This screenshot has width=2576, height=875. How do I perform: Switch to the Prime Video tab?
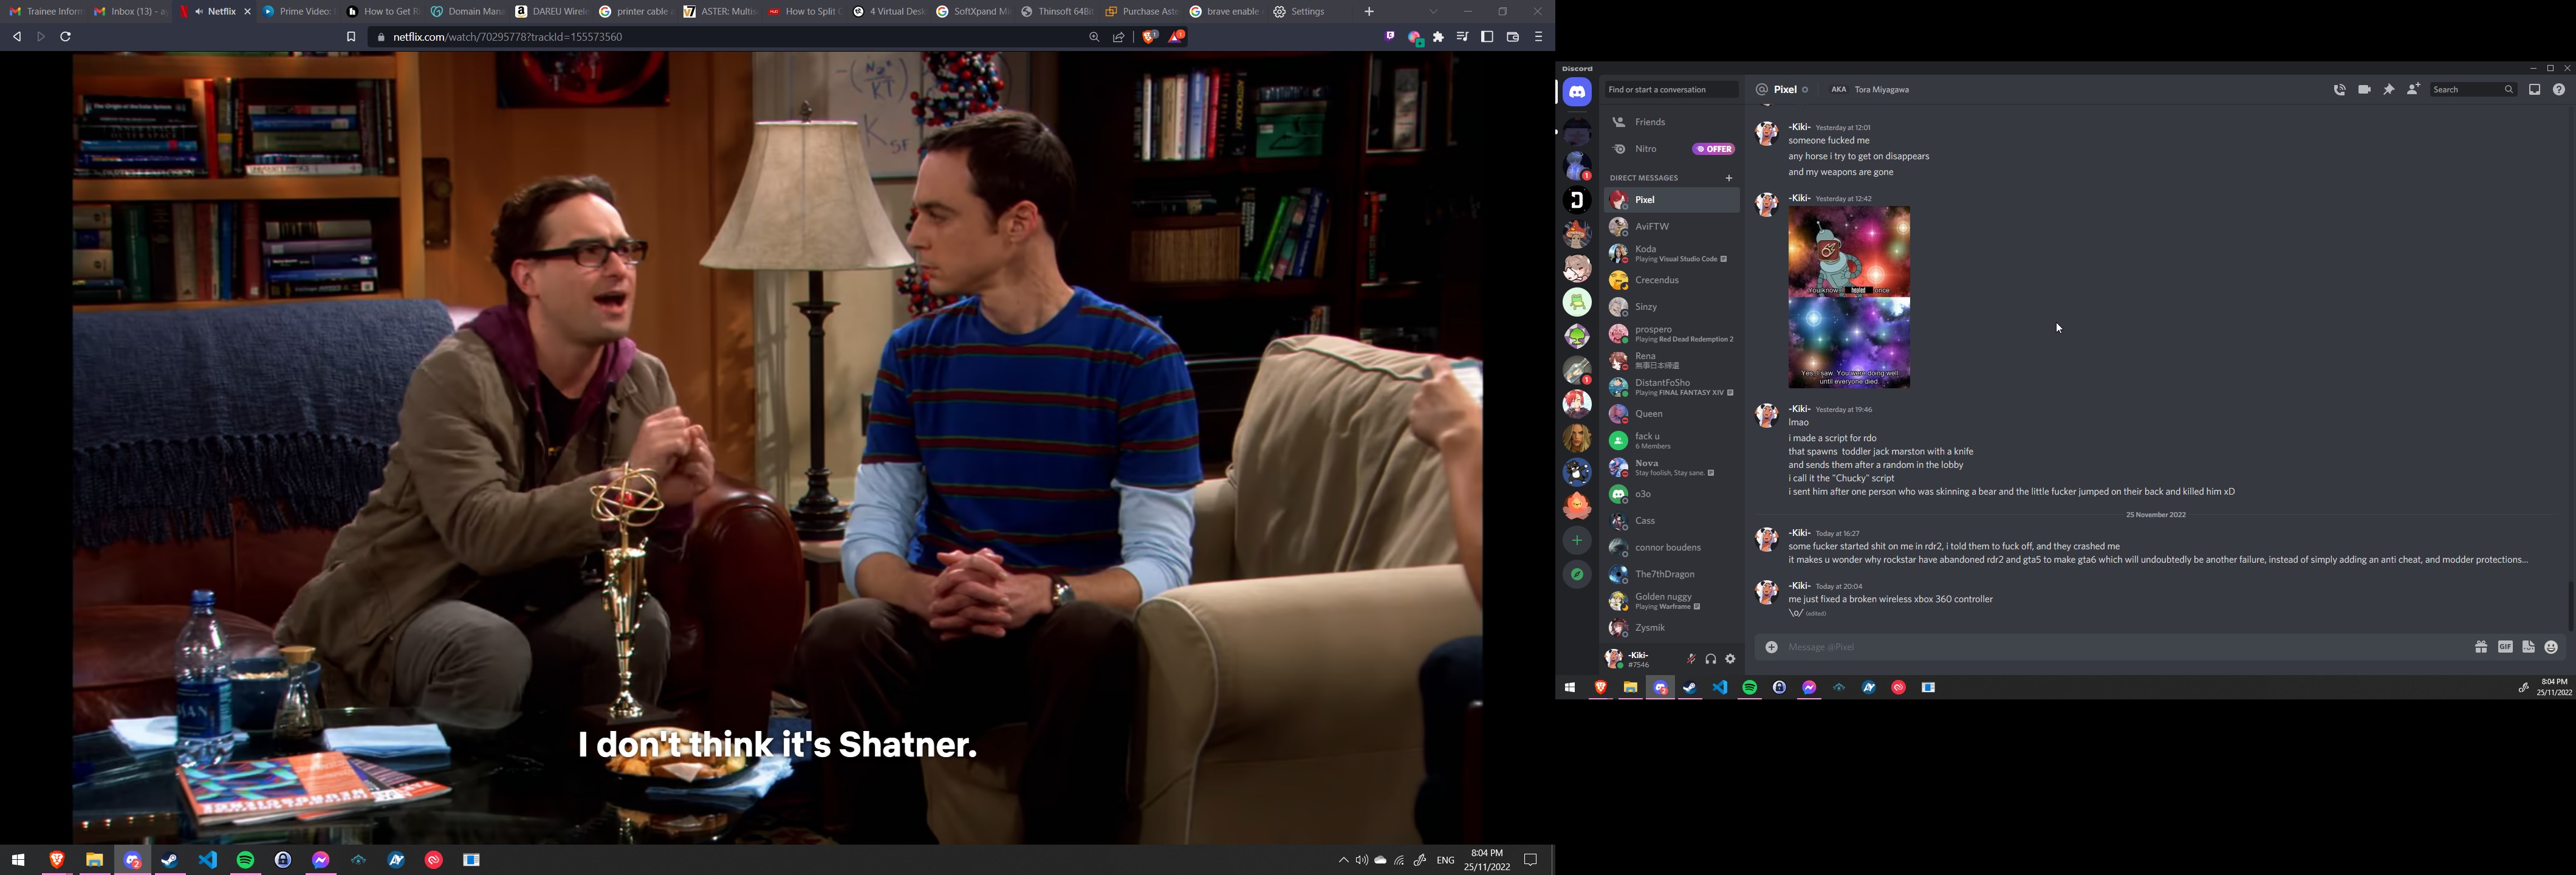(297, 12)
